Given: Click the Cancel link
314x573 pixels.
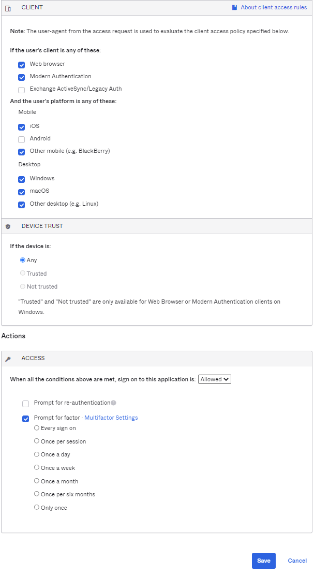Looking at the screenshot, I should [x=297, y=561].
